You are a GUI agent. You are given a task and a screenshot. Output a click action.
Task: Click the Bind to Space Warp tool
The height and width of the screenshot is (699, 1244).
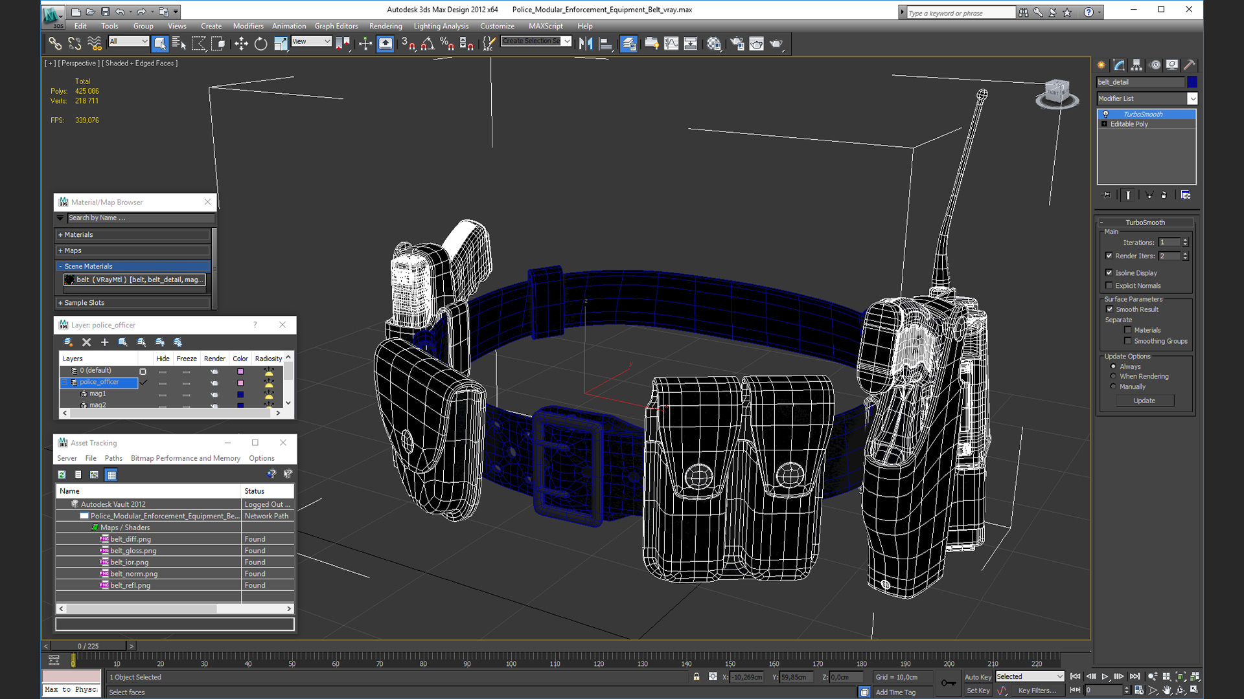click(95, 43)
